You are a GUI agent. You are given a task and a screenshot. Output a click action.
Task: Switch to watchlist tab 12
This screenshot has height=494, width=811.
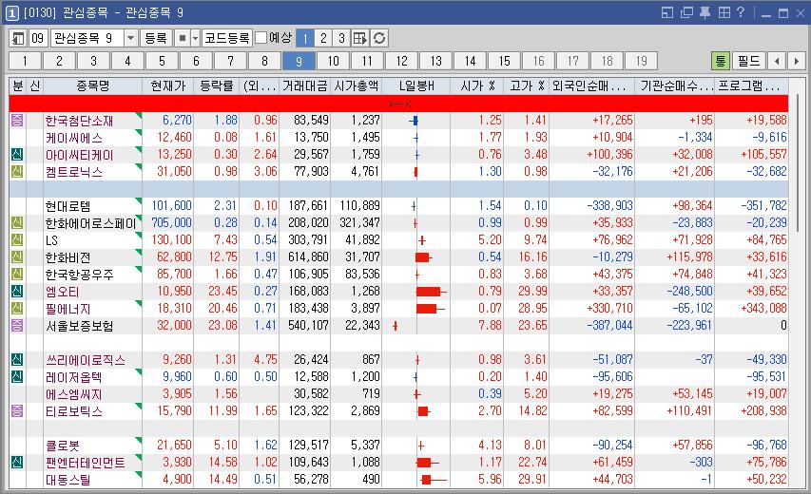[401, 61]
